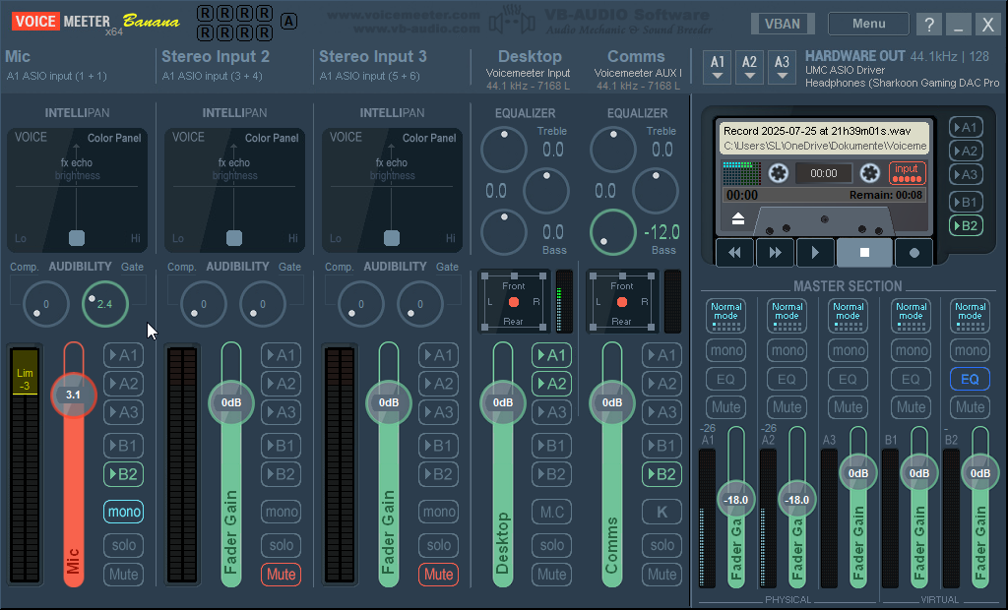Disable recorder B2 routing
This screenshot has height=610, width=1008.
coord(966,225)
